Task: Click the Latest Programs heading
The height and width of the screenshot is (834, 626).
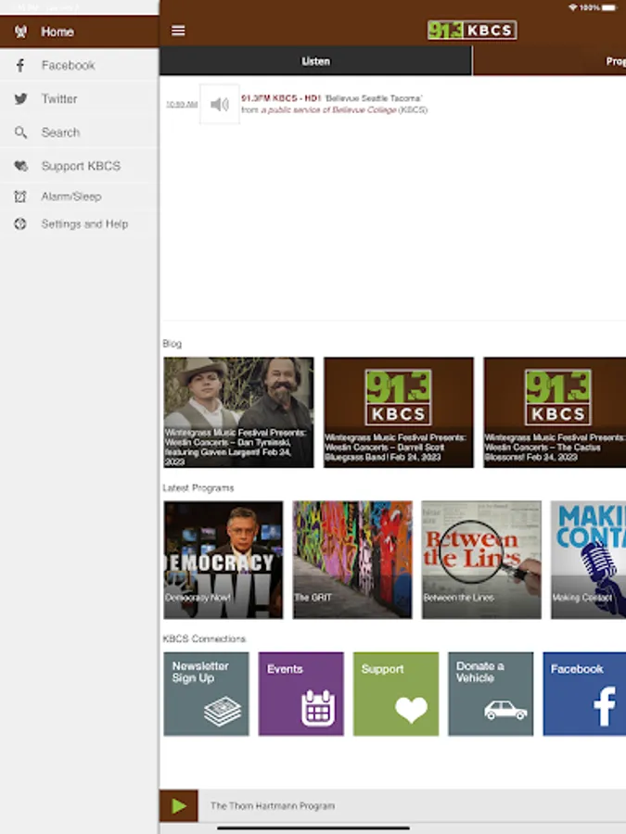Action: [x=198, y=487]
